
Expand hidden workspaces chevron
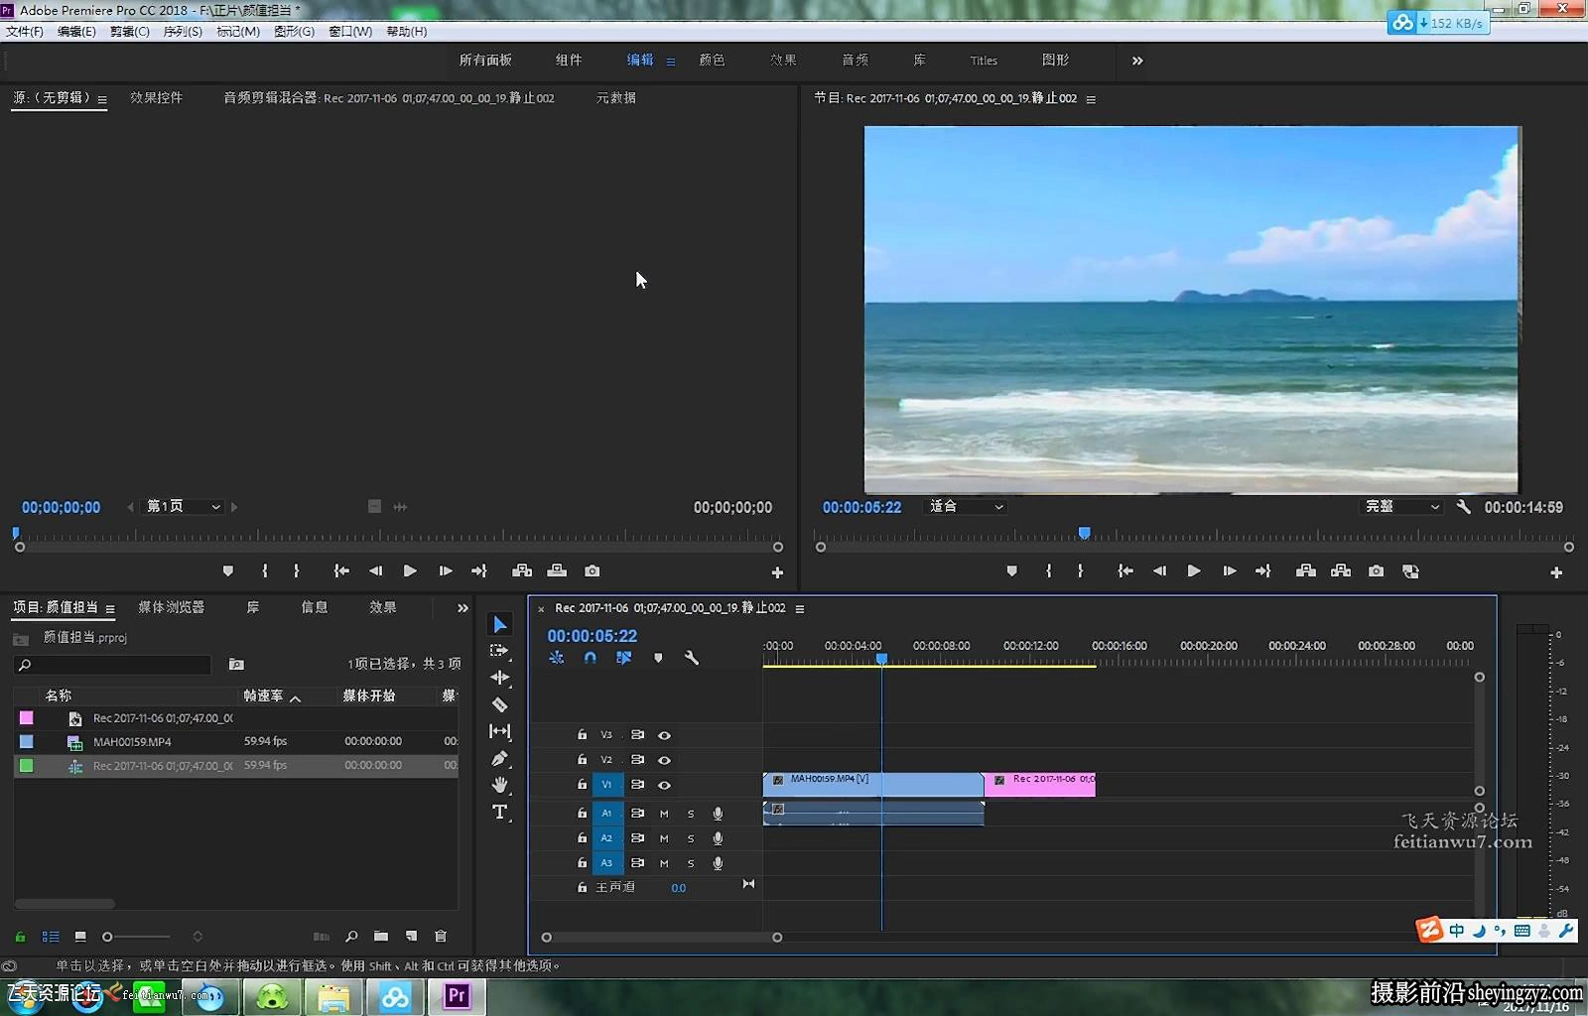[1137, 61]
